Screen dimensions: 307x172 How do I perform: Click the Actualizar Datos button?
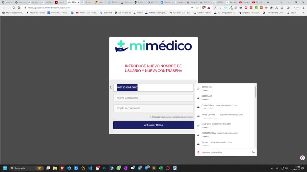click(153, 125)
